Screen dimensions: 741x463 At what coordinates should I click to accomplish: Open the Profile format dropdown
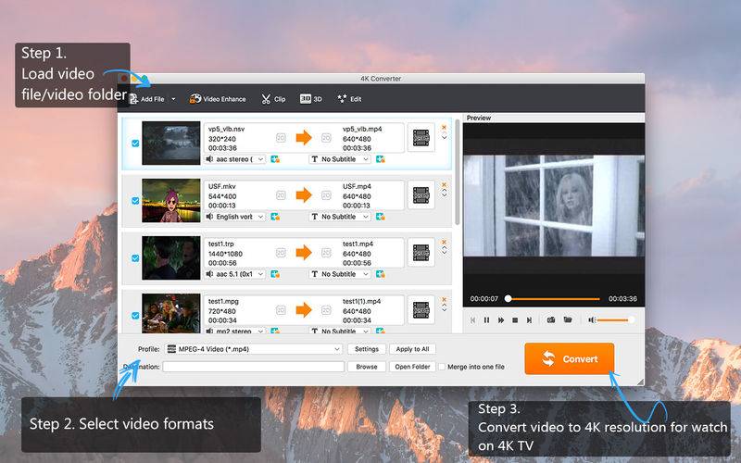tap(254, 349)
